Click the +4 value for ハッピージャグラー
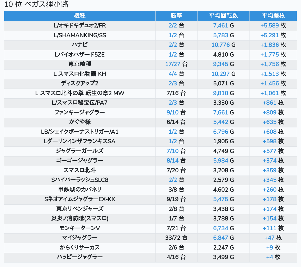 [270, 257]
